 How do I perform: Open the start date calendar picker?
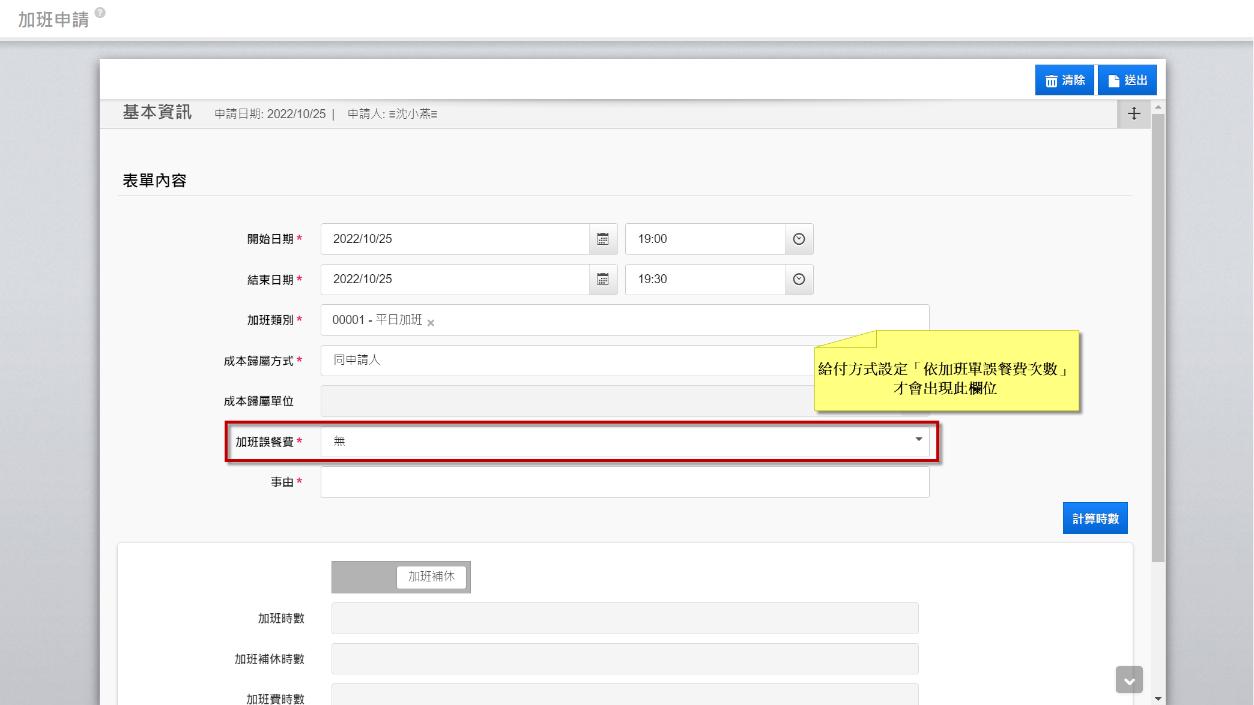point(603,239)
